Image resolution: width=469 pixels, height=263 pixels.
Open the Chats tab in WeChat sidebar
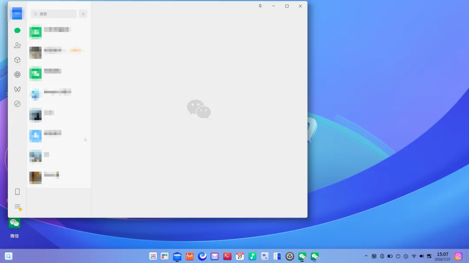17,30
